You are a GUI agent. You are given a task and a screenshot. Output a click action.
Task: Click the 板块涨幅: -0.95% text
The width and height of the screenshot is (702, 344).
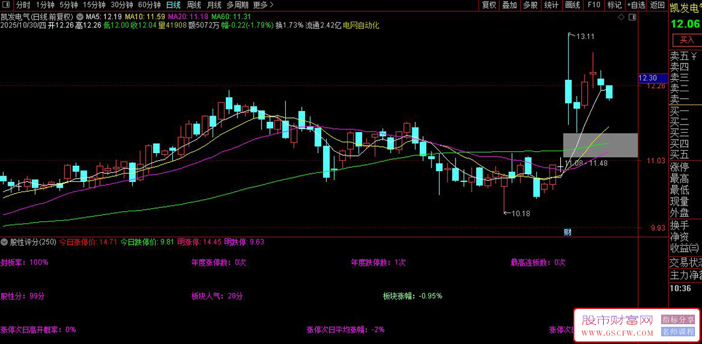coord(413,296)
